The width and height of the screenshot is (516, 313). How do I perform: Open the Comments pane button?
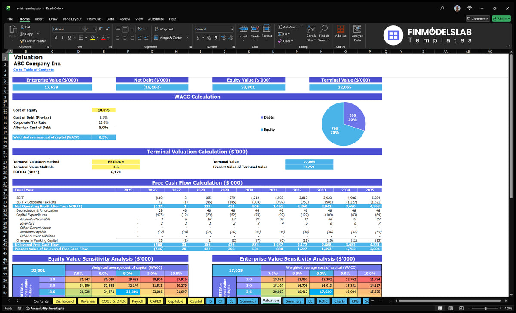(x=478, y=19)
